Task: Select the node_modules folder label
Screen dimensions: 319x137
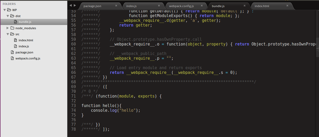Action: [26, 28]
